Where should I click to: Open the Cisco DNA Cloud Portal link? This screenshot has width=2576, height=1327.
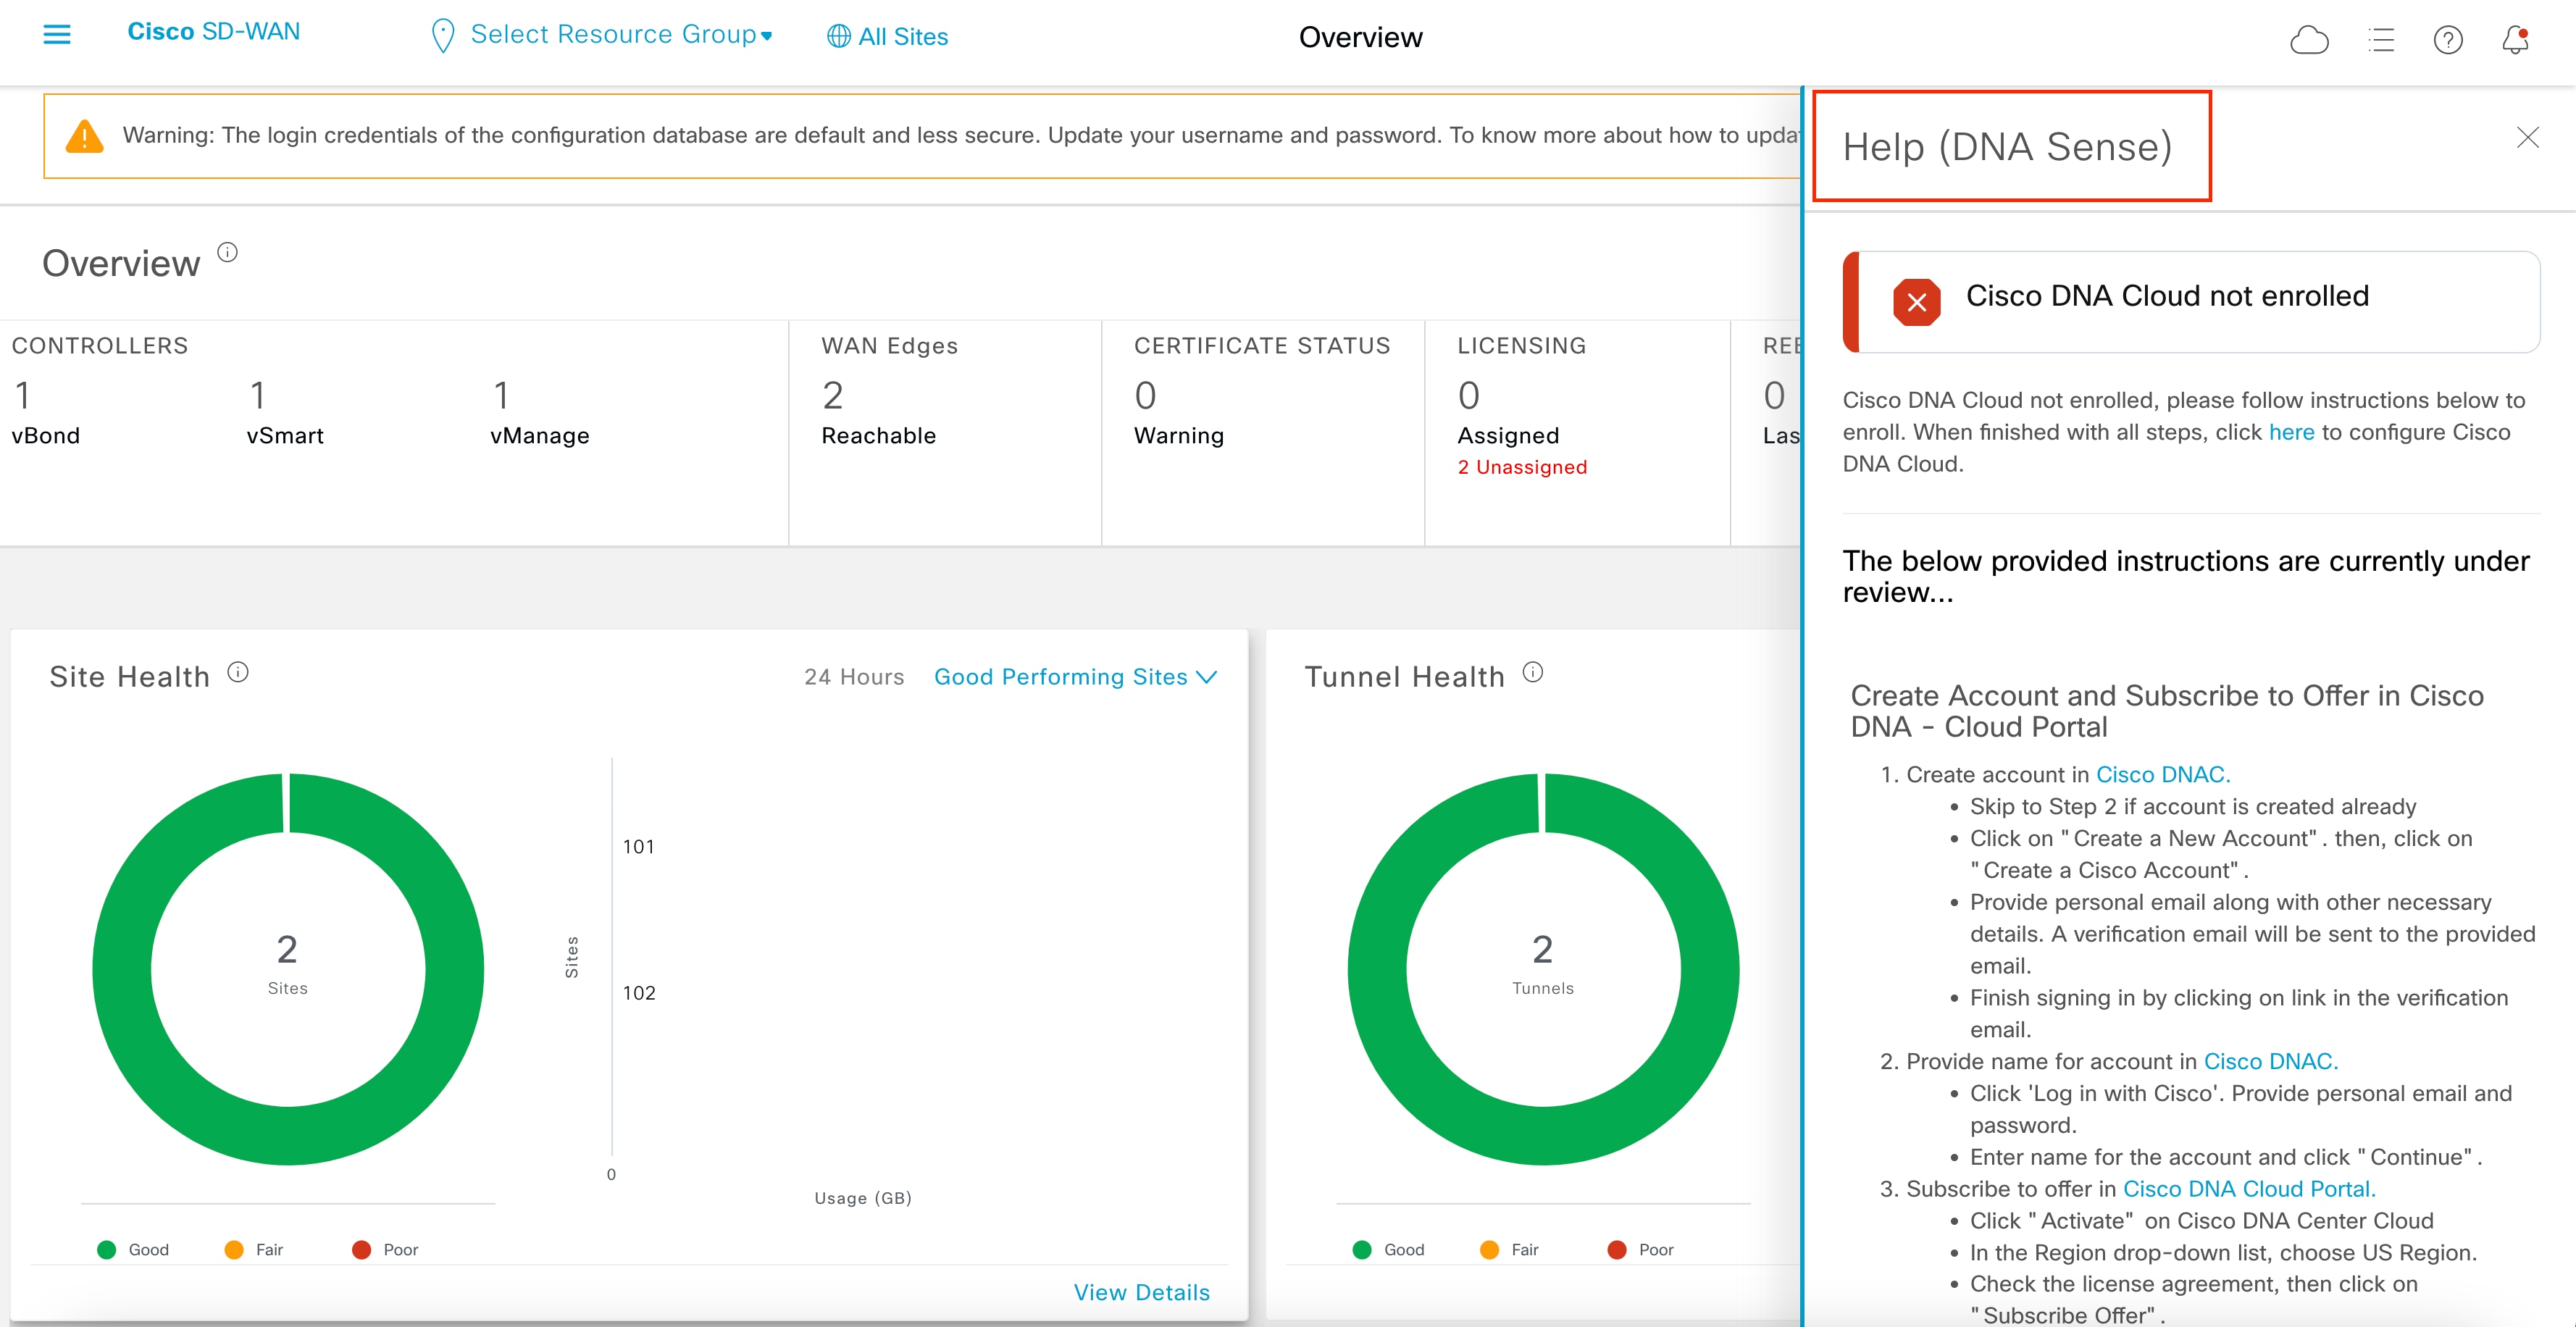coord(2249,1189)
